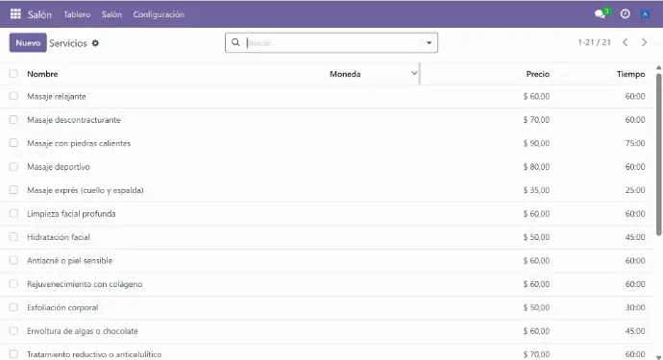Check the Hidratación facial row checkbox
The width and height of the screenshot is (663, 360).
(x=13, y=236)
